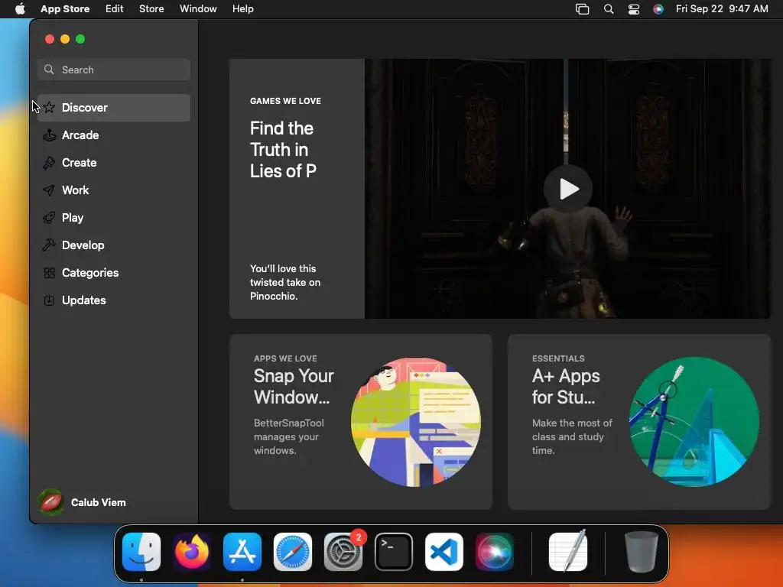Click the compass and ruler circular artwork
Viewport: 783px width, 587px height.
(694, 422)
